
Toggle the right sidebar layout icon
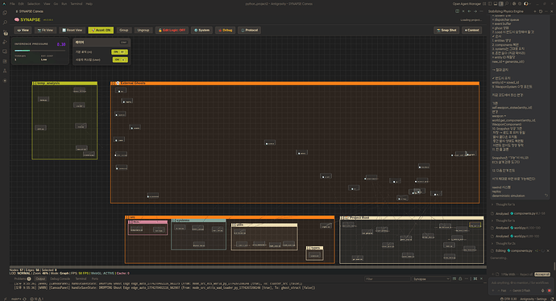pyautogui.click(x=501, y=4)
